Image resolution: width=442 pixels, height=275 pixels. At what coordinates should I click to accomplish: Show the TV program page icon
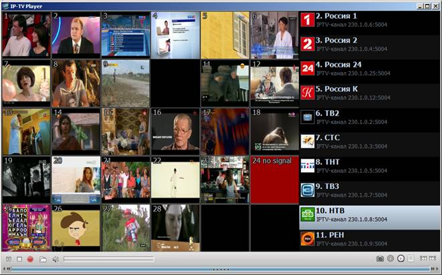point(411,258)
